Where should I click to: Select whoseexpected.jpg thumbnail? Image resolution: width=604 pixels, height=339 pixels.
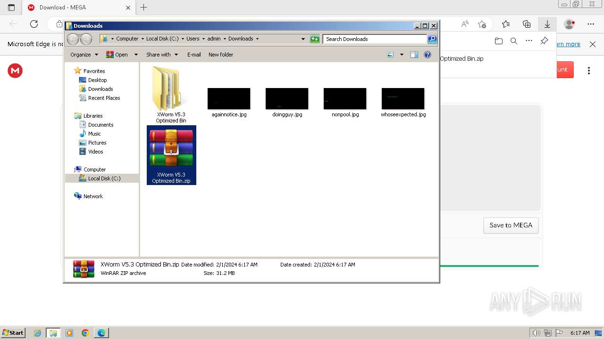click(403, 102)
